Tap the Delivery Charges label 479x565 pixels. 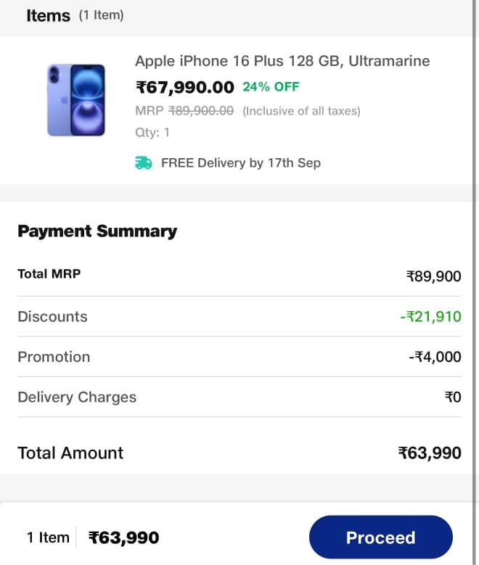click(x=77, y=397)
